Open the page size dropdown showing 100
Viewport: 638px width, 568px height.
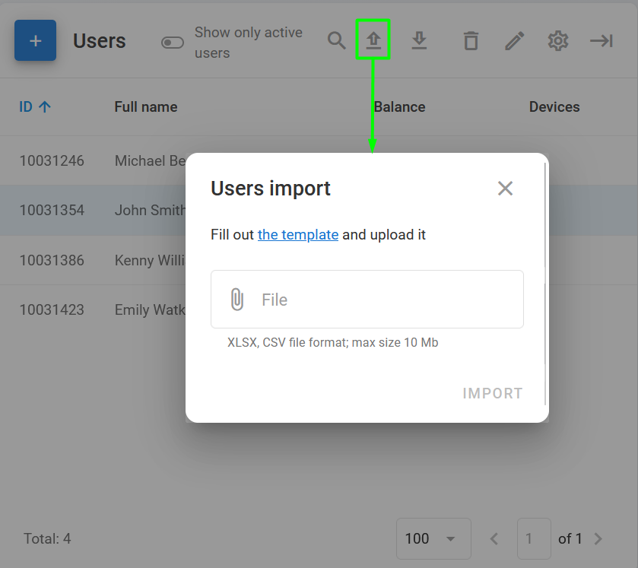[x=433, y=538]
